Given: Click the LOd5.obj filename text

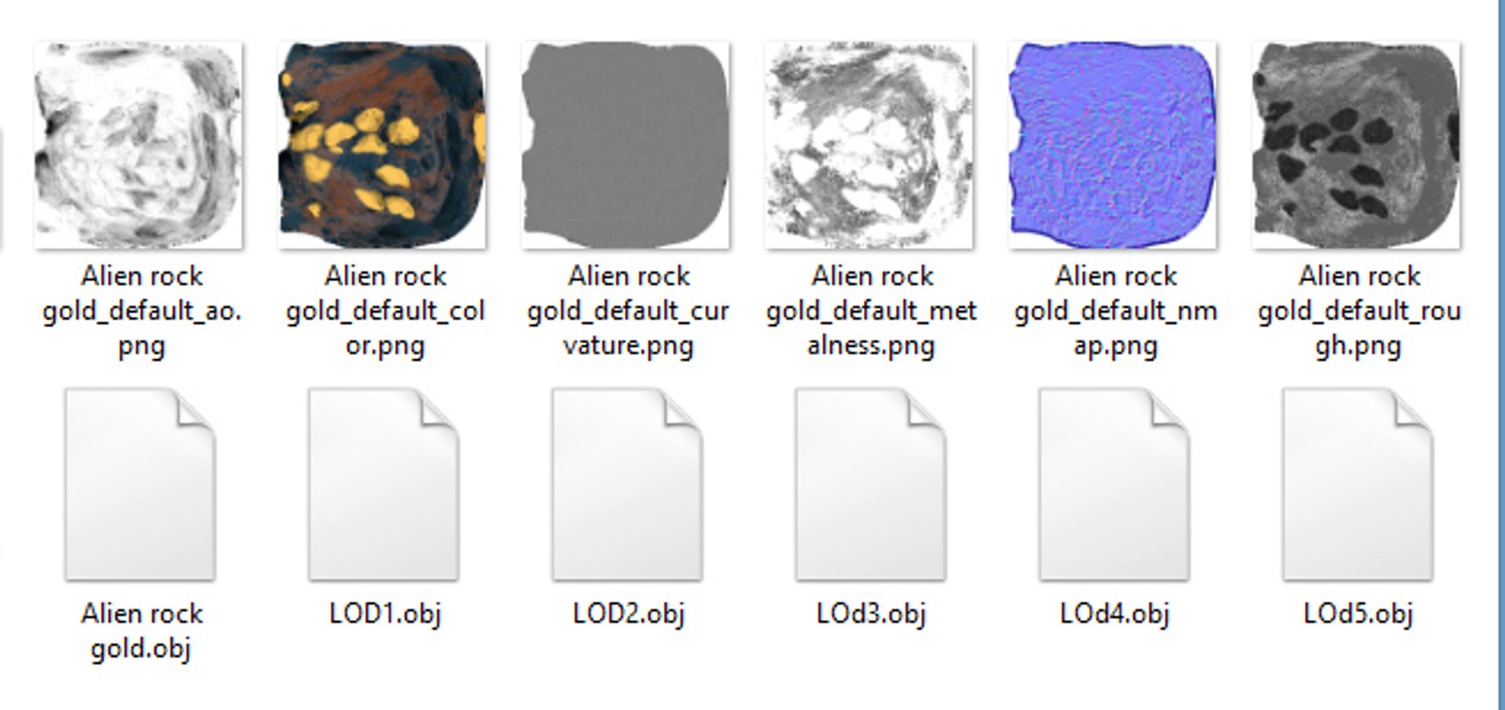Looking at the screenshot, I should click(x=1358, y=614).
